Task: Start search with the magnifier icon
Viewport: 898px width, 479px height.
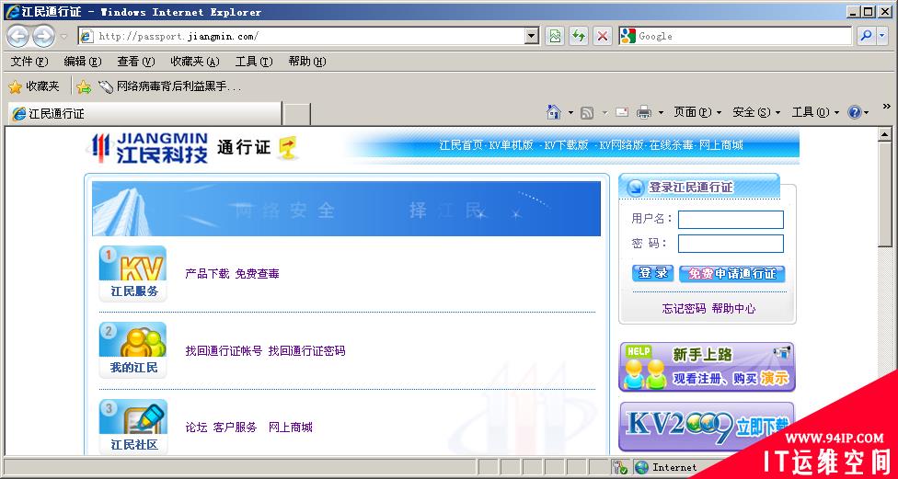Action: tap(866, 36)
